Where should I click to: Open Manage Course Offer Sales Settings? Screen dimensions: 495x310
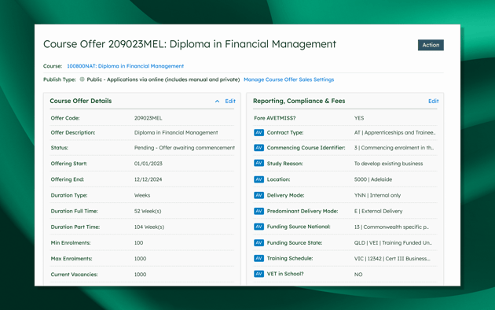pos(288,79)
